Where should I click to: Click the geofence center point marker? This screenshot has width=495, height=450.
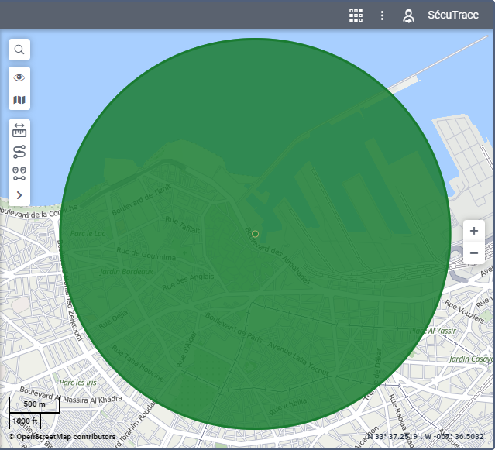click(x=255, y=233)
